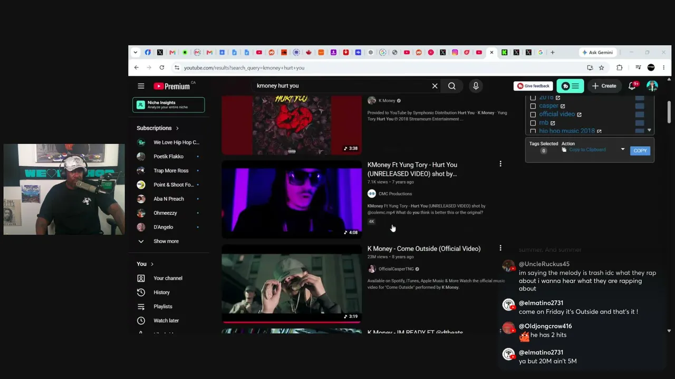Open Chrome's three-dot menu
This screenshot has height=379, width=675.
click(663, 67)
